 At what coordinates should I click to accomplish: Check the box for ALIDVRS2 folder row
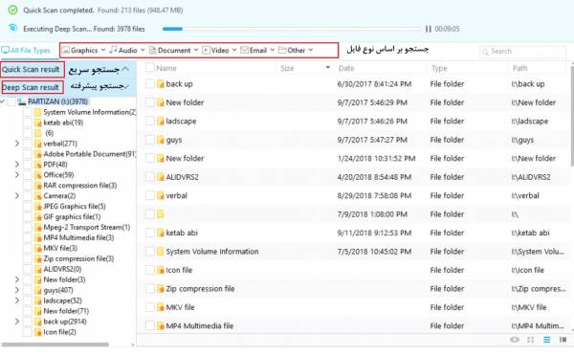(x=150, y=177)
